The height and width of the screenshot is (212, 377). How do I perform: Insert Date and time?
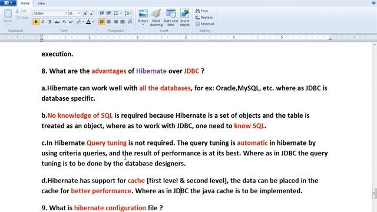(x=171, y=18)
